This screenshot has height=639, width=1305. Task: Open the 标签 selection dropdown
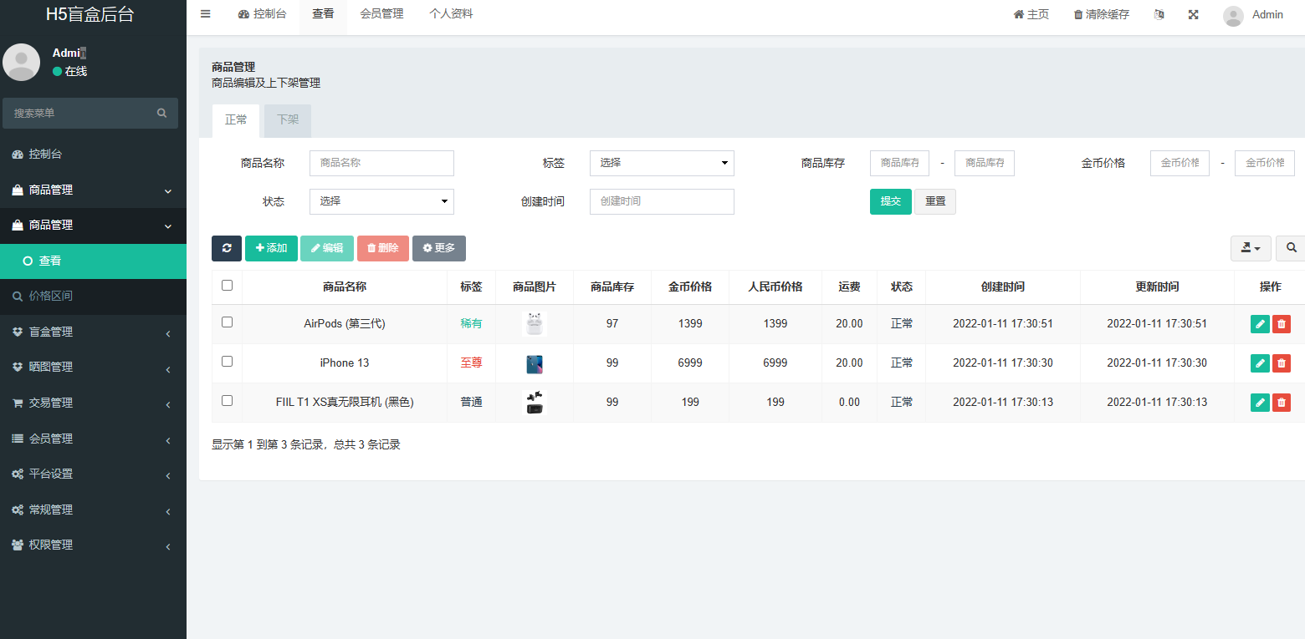[x=662, y=163]
